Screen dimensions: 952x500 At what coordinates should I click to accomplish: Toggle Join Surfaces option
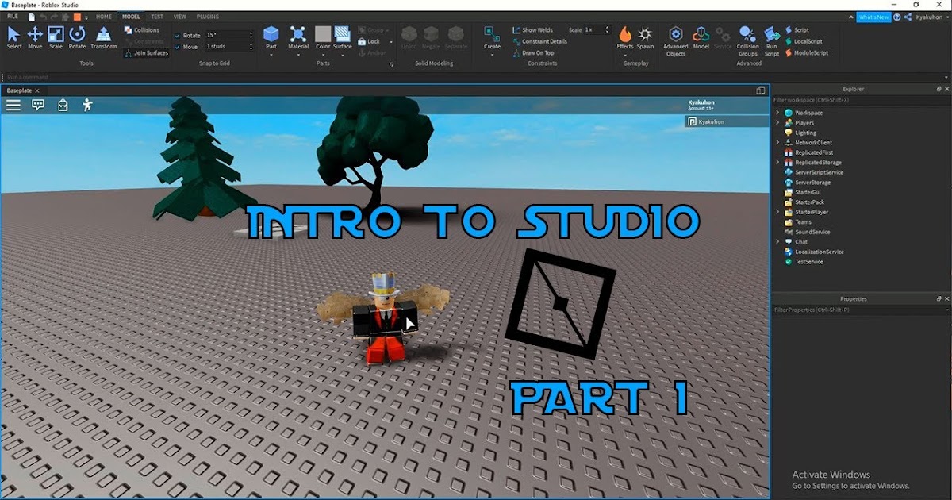tap(146, 52)
